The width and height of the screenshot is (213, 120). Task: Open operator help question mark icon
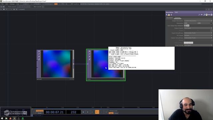click(x=166, y=15)
